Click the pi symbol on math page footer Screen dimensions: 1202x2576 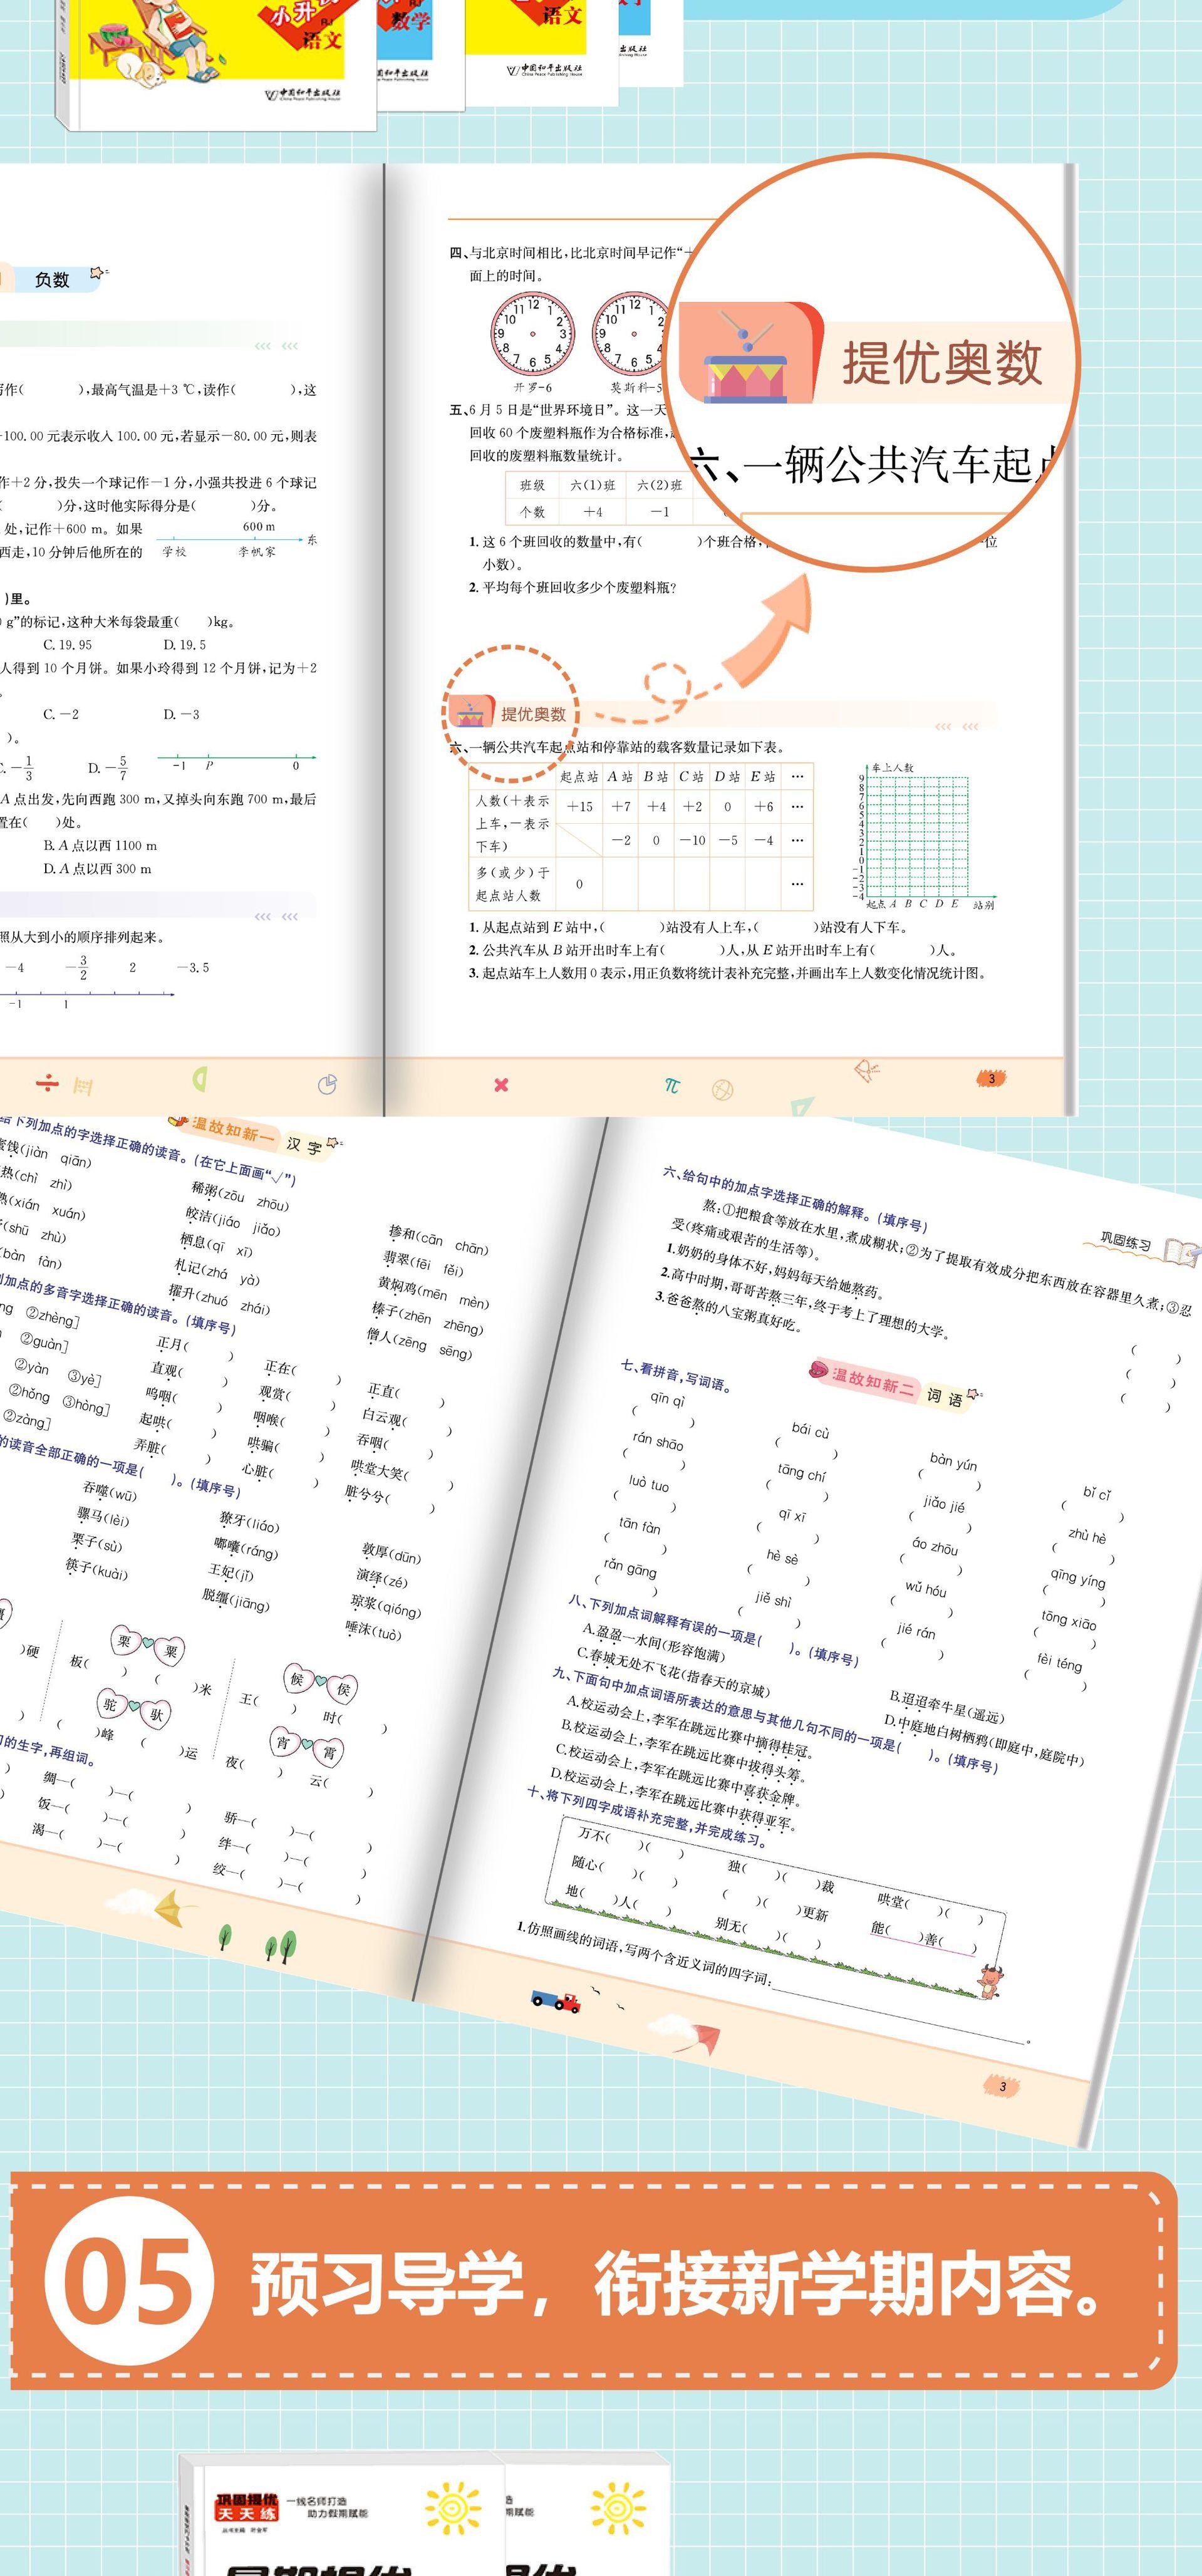pos(672,1085)
